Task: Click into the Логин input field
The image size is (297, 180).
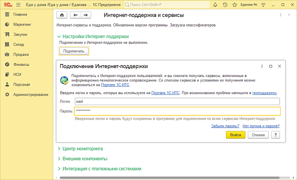Action: pos(176,101)
